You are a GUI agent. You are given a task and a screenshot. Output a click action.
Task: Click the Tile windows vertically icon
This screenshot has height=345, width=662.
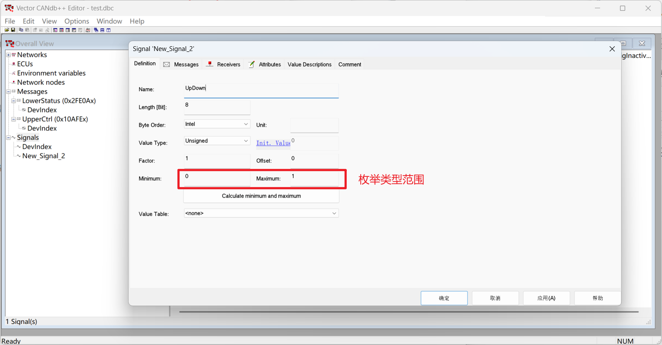pyautogui.click(x=109, y=30)
